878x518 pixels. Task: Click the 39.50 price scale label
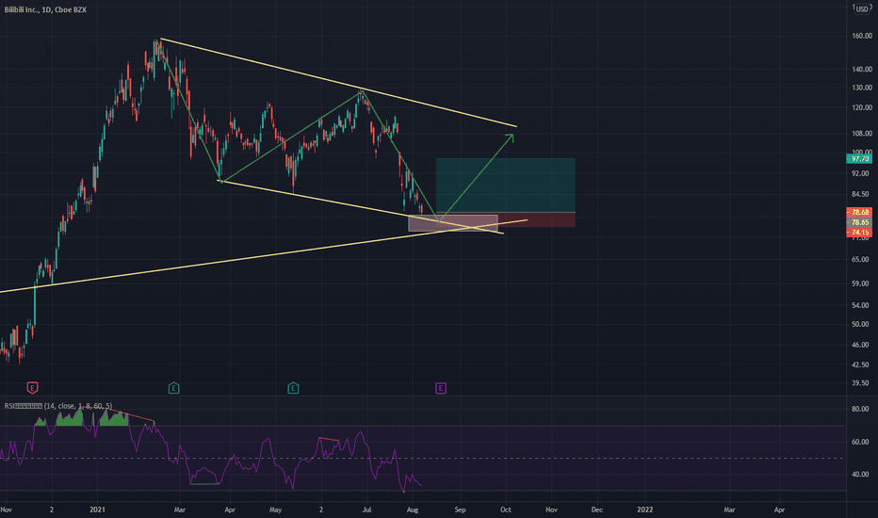point(860,383)
